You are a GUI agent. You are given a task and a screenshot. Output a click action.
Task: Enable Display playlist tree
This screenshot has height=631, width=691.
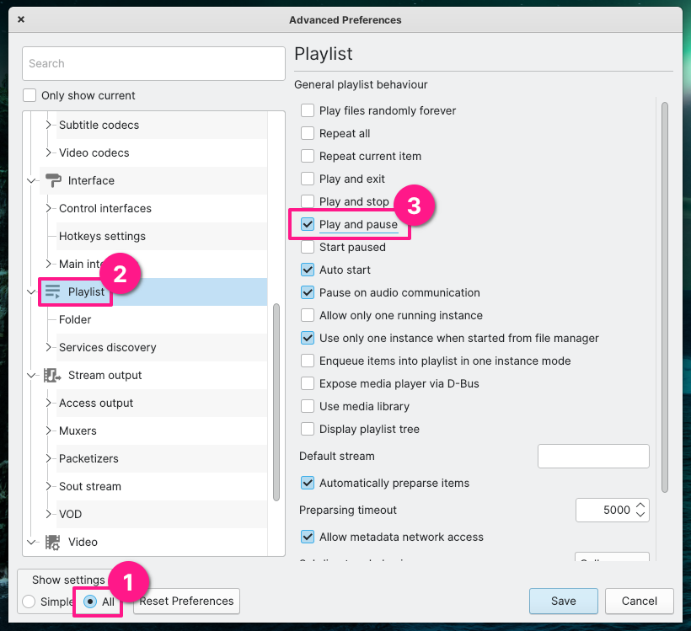pos(308,429)
